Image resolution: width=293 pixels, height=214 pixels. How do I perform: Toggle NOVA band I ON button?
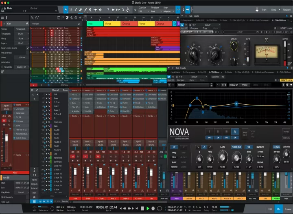209,138
